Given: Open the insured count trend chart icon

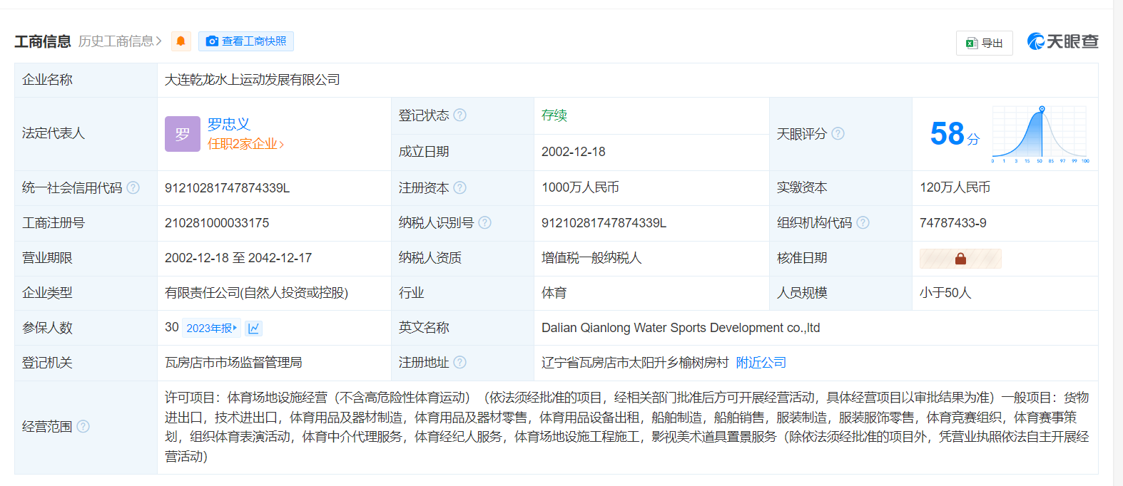Looking at the screenshot, I should pyautogui.click(x=254, y=328).
